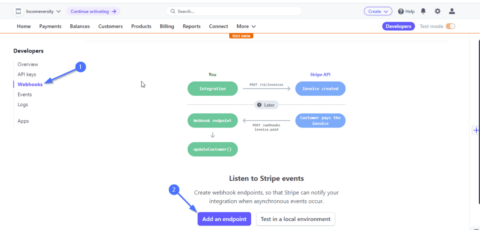Image resolution: width=480 pixels, height=230 pixels.
Task: Toggle Test mode switch
Action: [450, 26]
